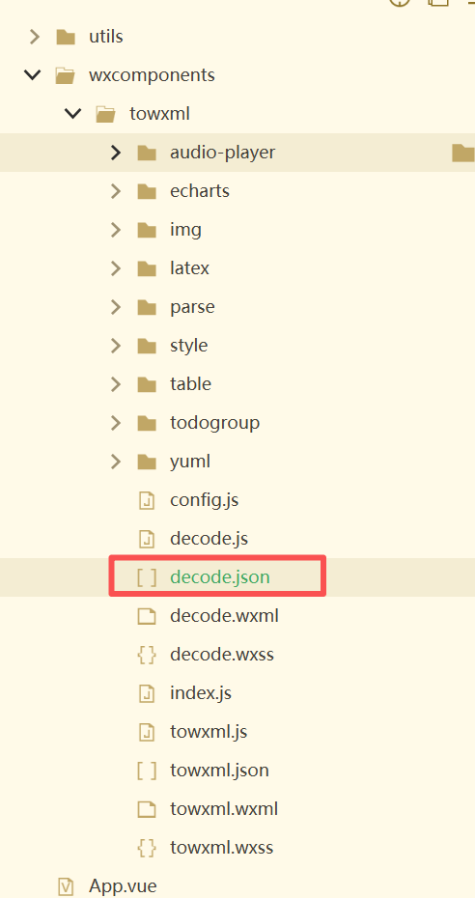This screenshot has width=475, height=898.
Task: Click the decode.json brackets icon
Action: (147, 577)
